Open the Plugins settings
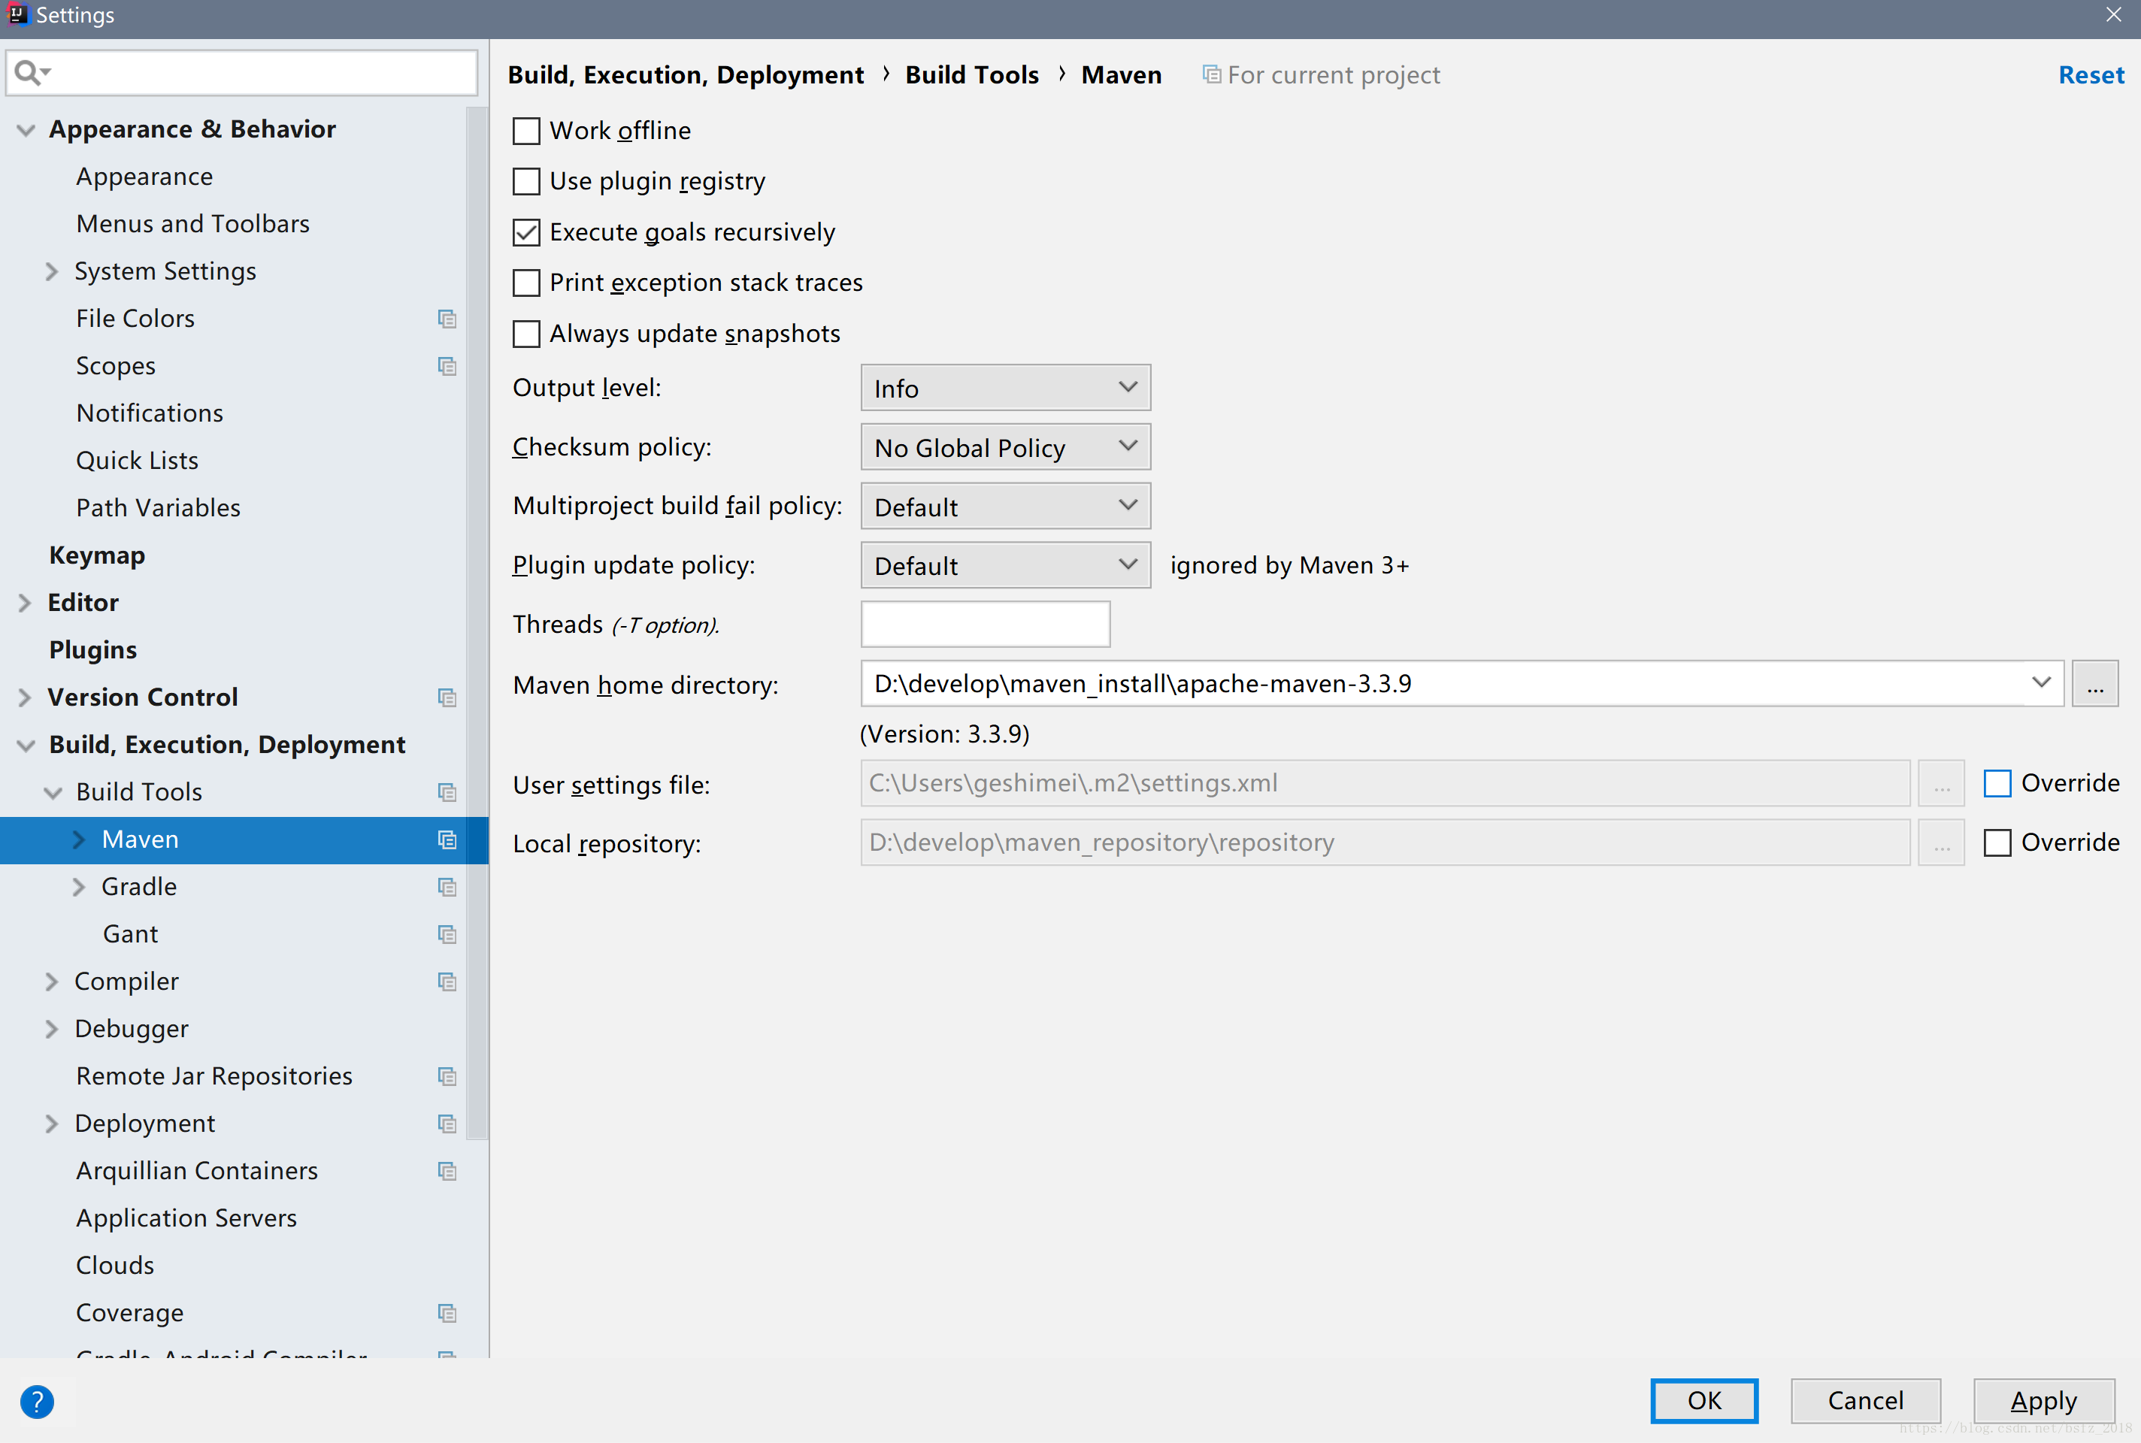The width and height of the screenshot is (2141, 1443). 92,649
